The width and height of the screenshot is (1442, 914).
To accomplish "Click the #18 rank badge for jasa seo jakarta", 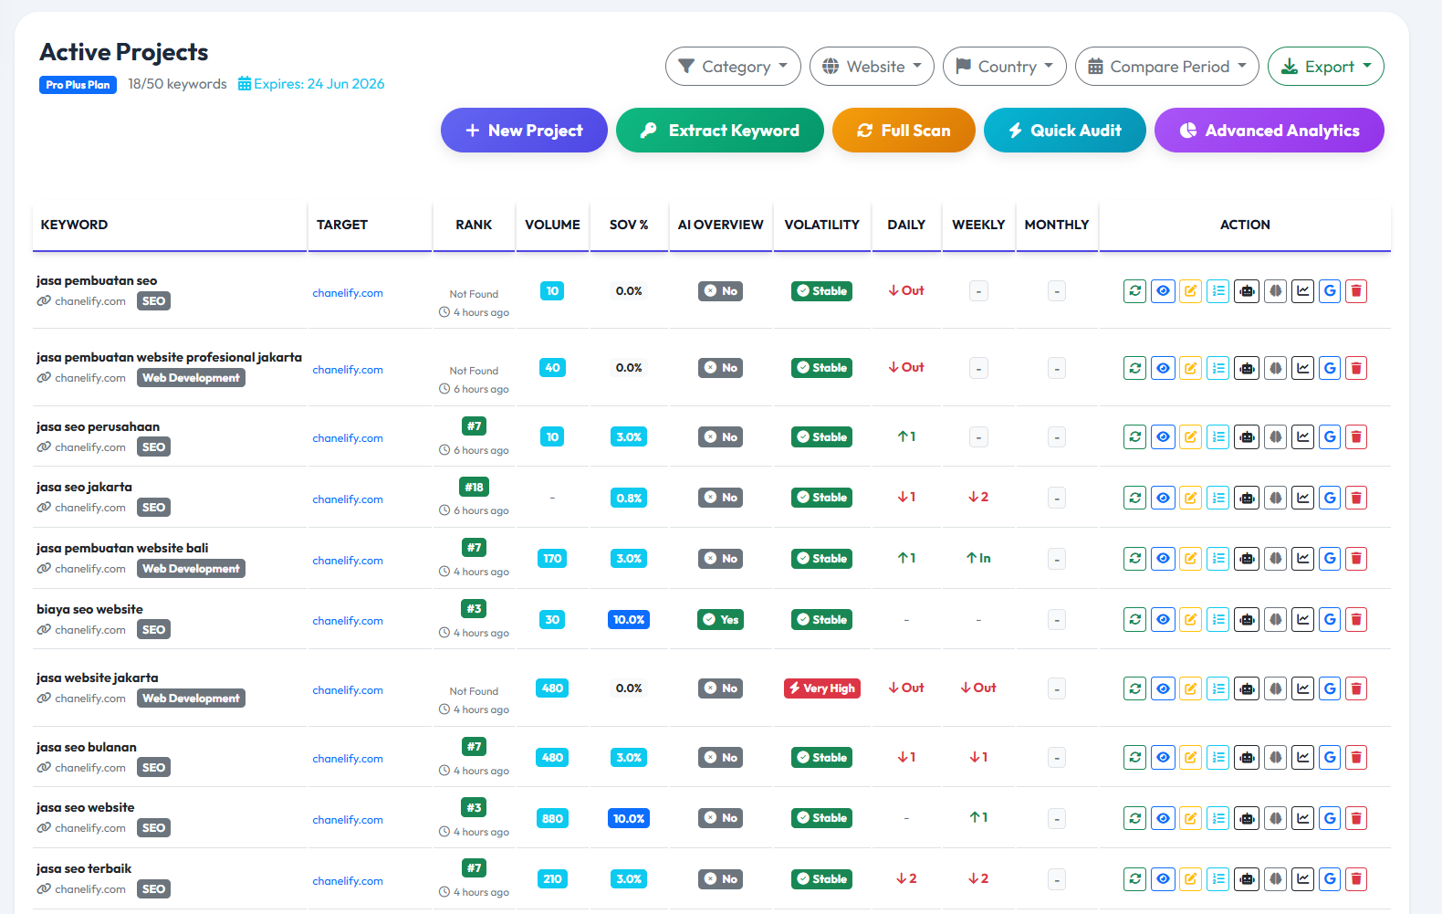I will tap(474, 488).
